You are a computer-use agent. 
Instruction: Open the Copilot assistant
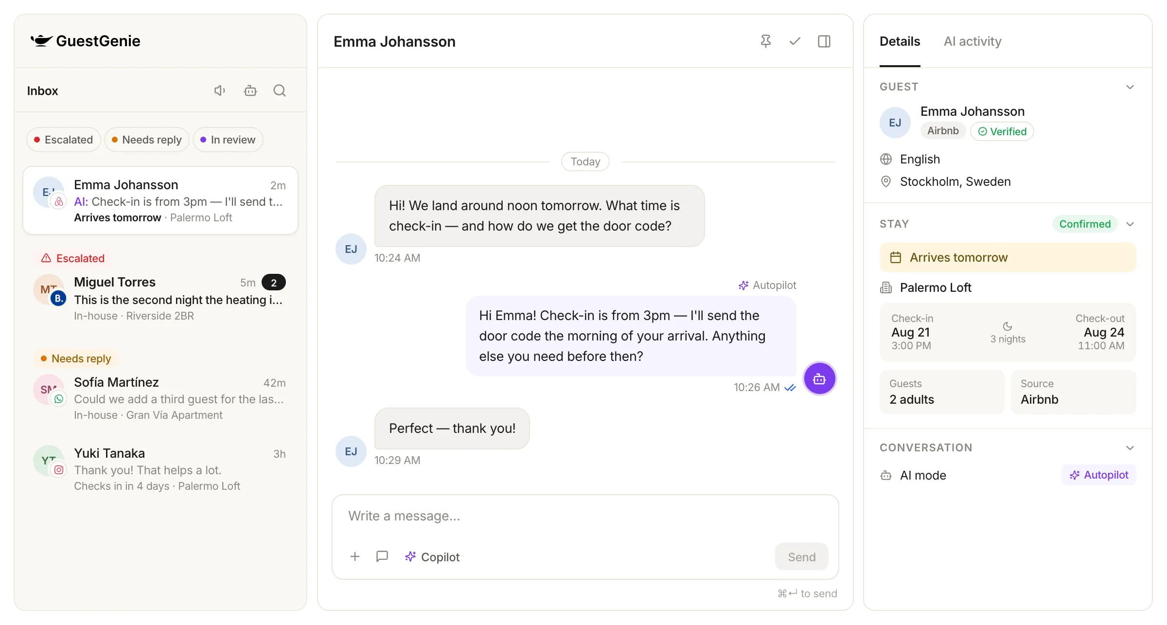point(432,557)
